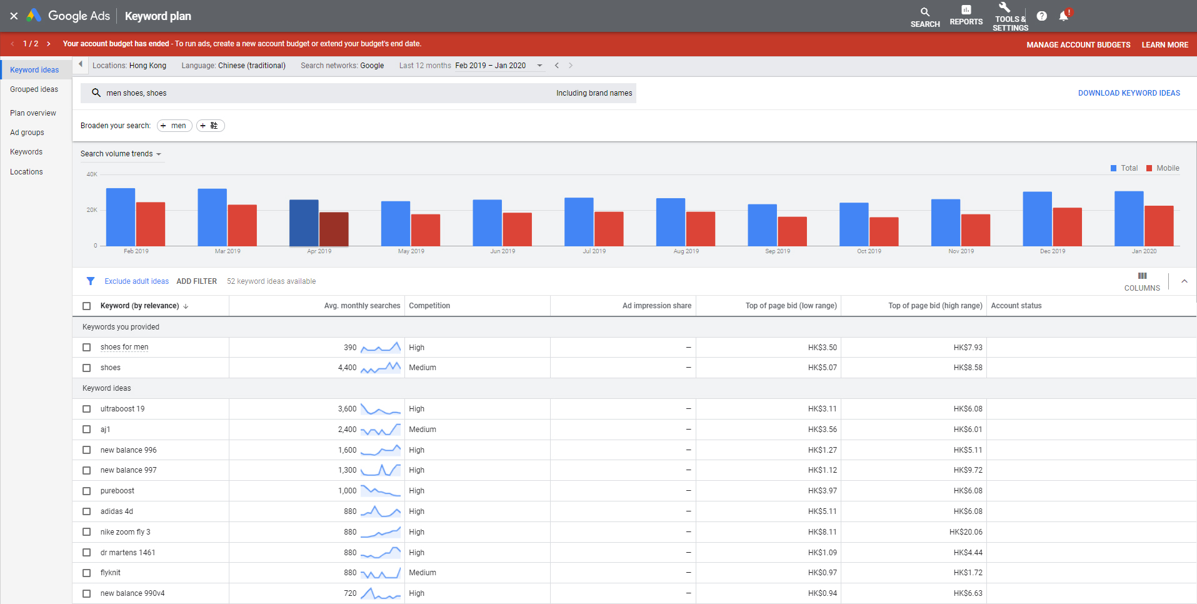Open trend sparkline for nike zoom fly 3
The image size is (1197, 604).
point(381,532)
